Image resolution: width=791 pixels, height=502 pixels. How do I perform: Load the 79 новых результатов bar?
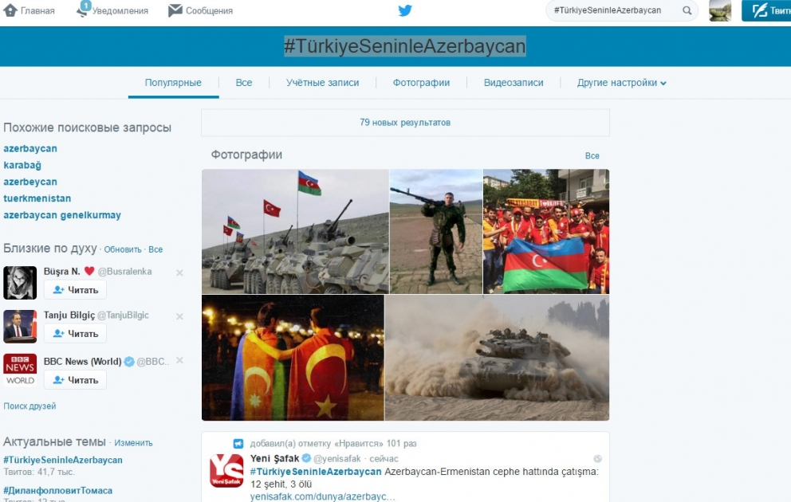405,123
